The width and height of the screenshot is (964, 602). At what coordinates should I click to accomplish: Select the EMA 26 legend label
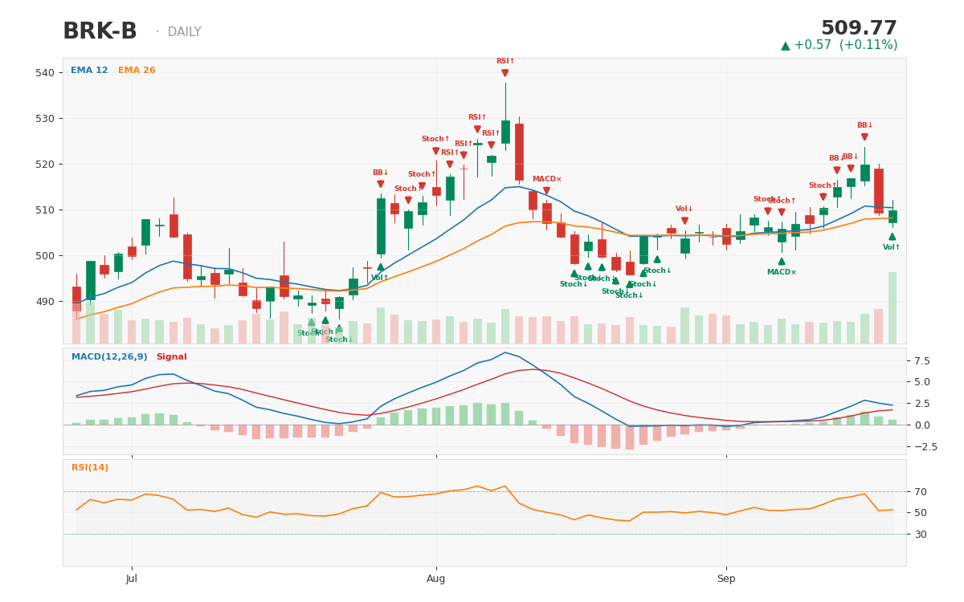(x=137, y=71)
